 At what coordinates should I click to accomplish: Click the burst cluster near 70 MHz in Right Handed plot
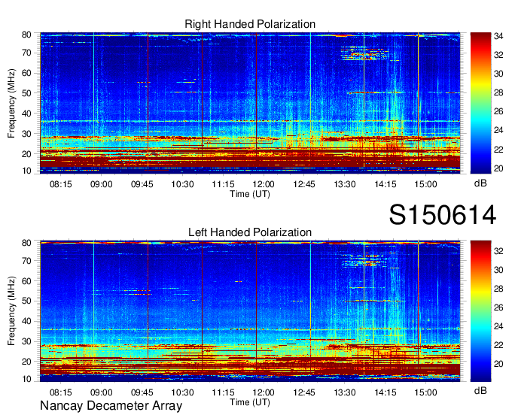tap(364, 54)
